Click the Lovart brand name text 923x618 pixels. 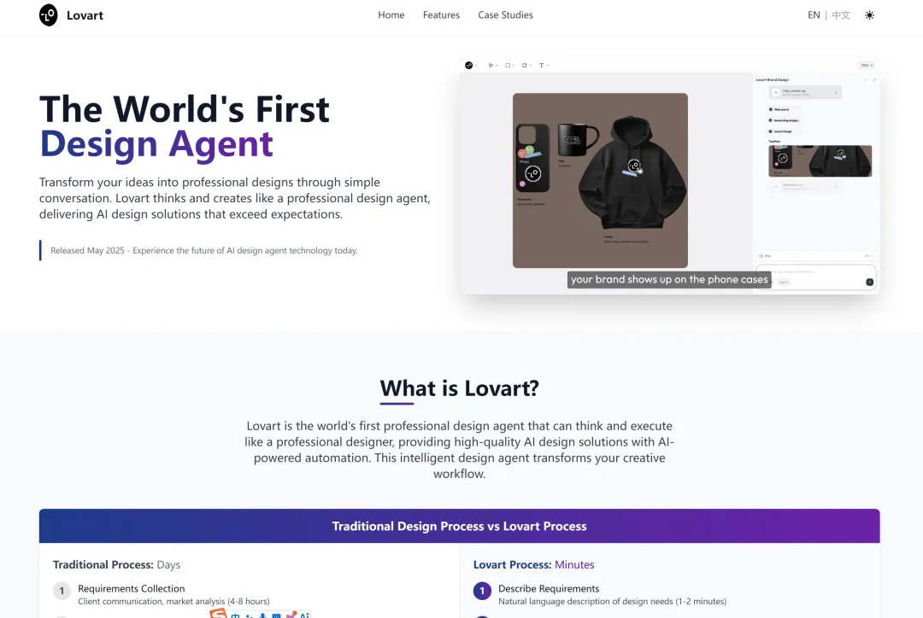click(x=85, y=15)
